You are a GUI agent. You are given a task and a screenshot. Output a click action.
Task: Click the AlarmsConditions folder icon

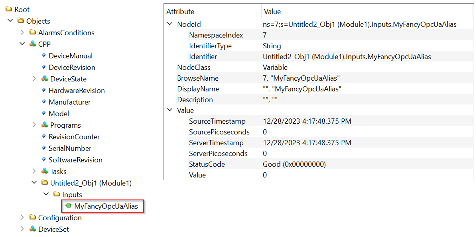tap(33, 32)
